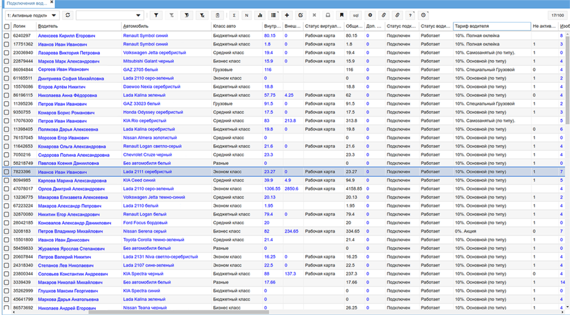This screenshot has height=315, width=570.
Task: Click the greyed X delete icon
Action: coord(314,15)
